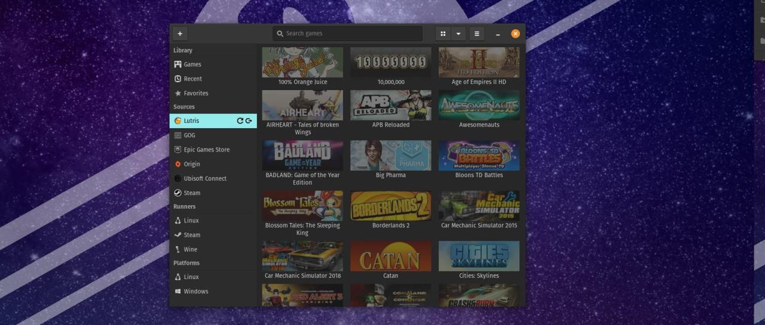This screenshot has width=765, height=325.
Task: Select the Cities: Skylines banner
Action: coord(479,256)
